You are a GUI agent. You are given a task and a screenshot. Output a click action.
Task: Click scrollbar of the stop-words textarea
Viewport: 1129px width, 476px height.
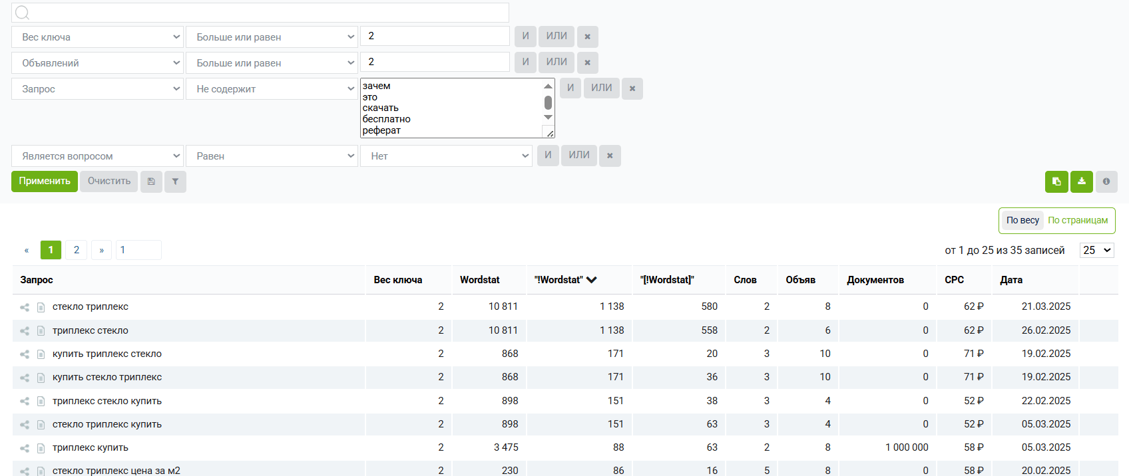(548, 102)
